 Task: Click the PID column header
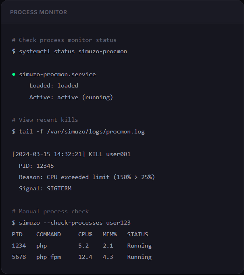coord(17,235)
